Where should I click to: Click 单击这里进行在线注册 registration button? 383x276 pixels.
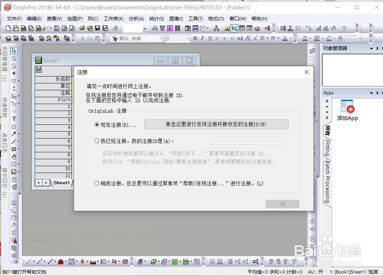216,124
